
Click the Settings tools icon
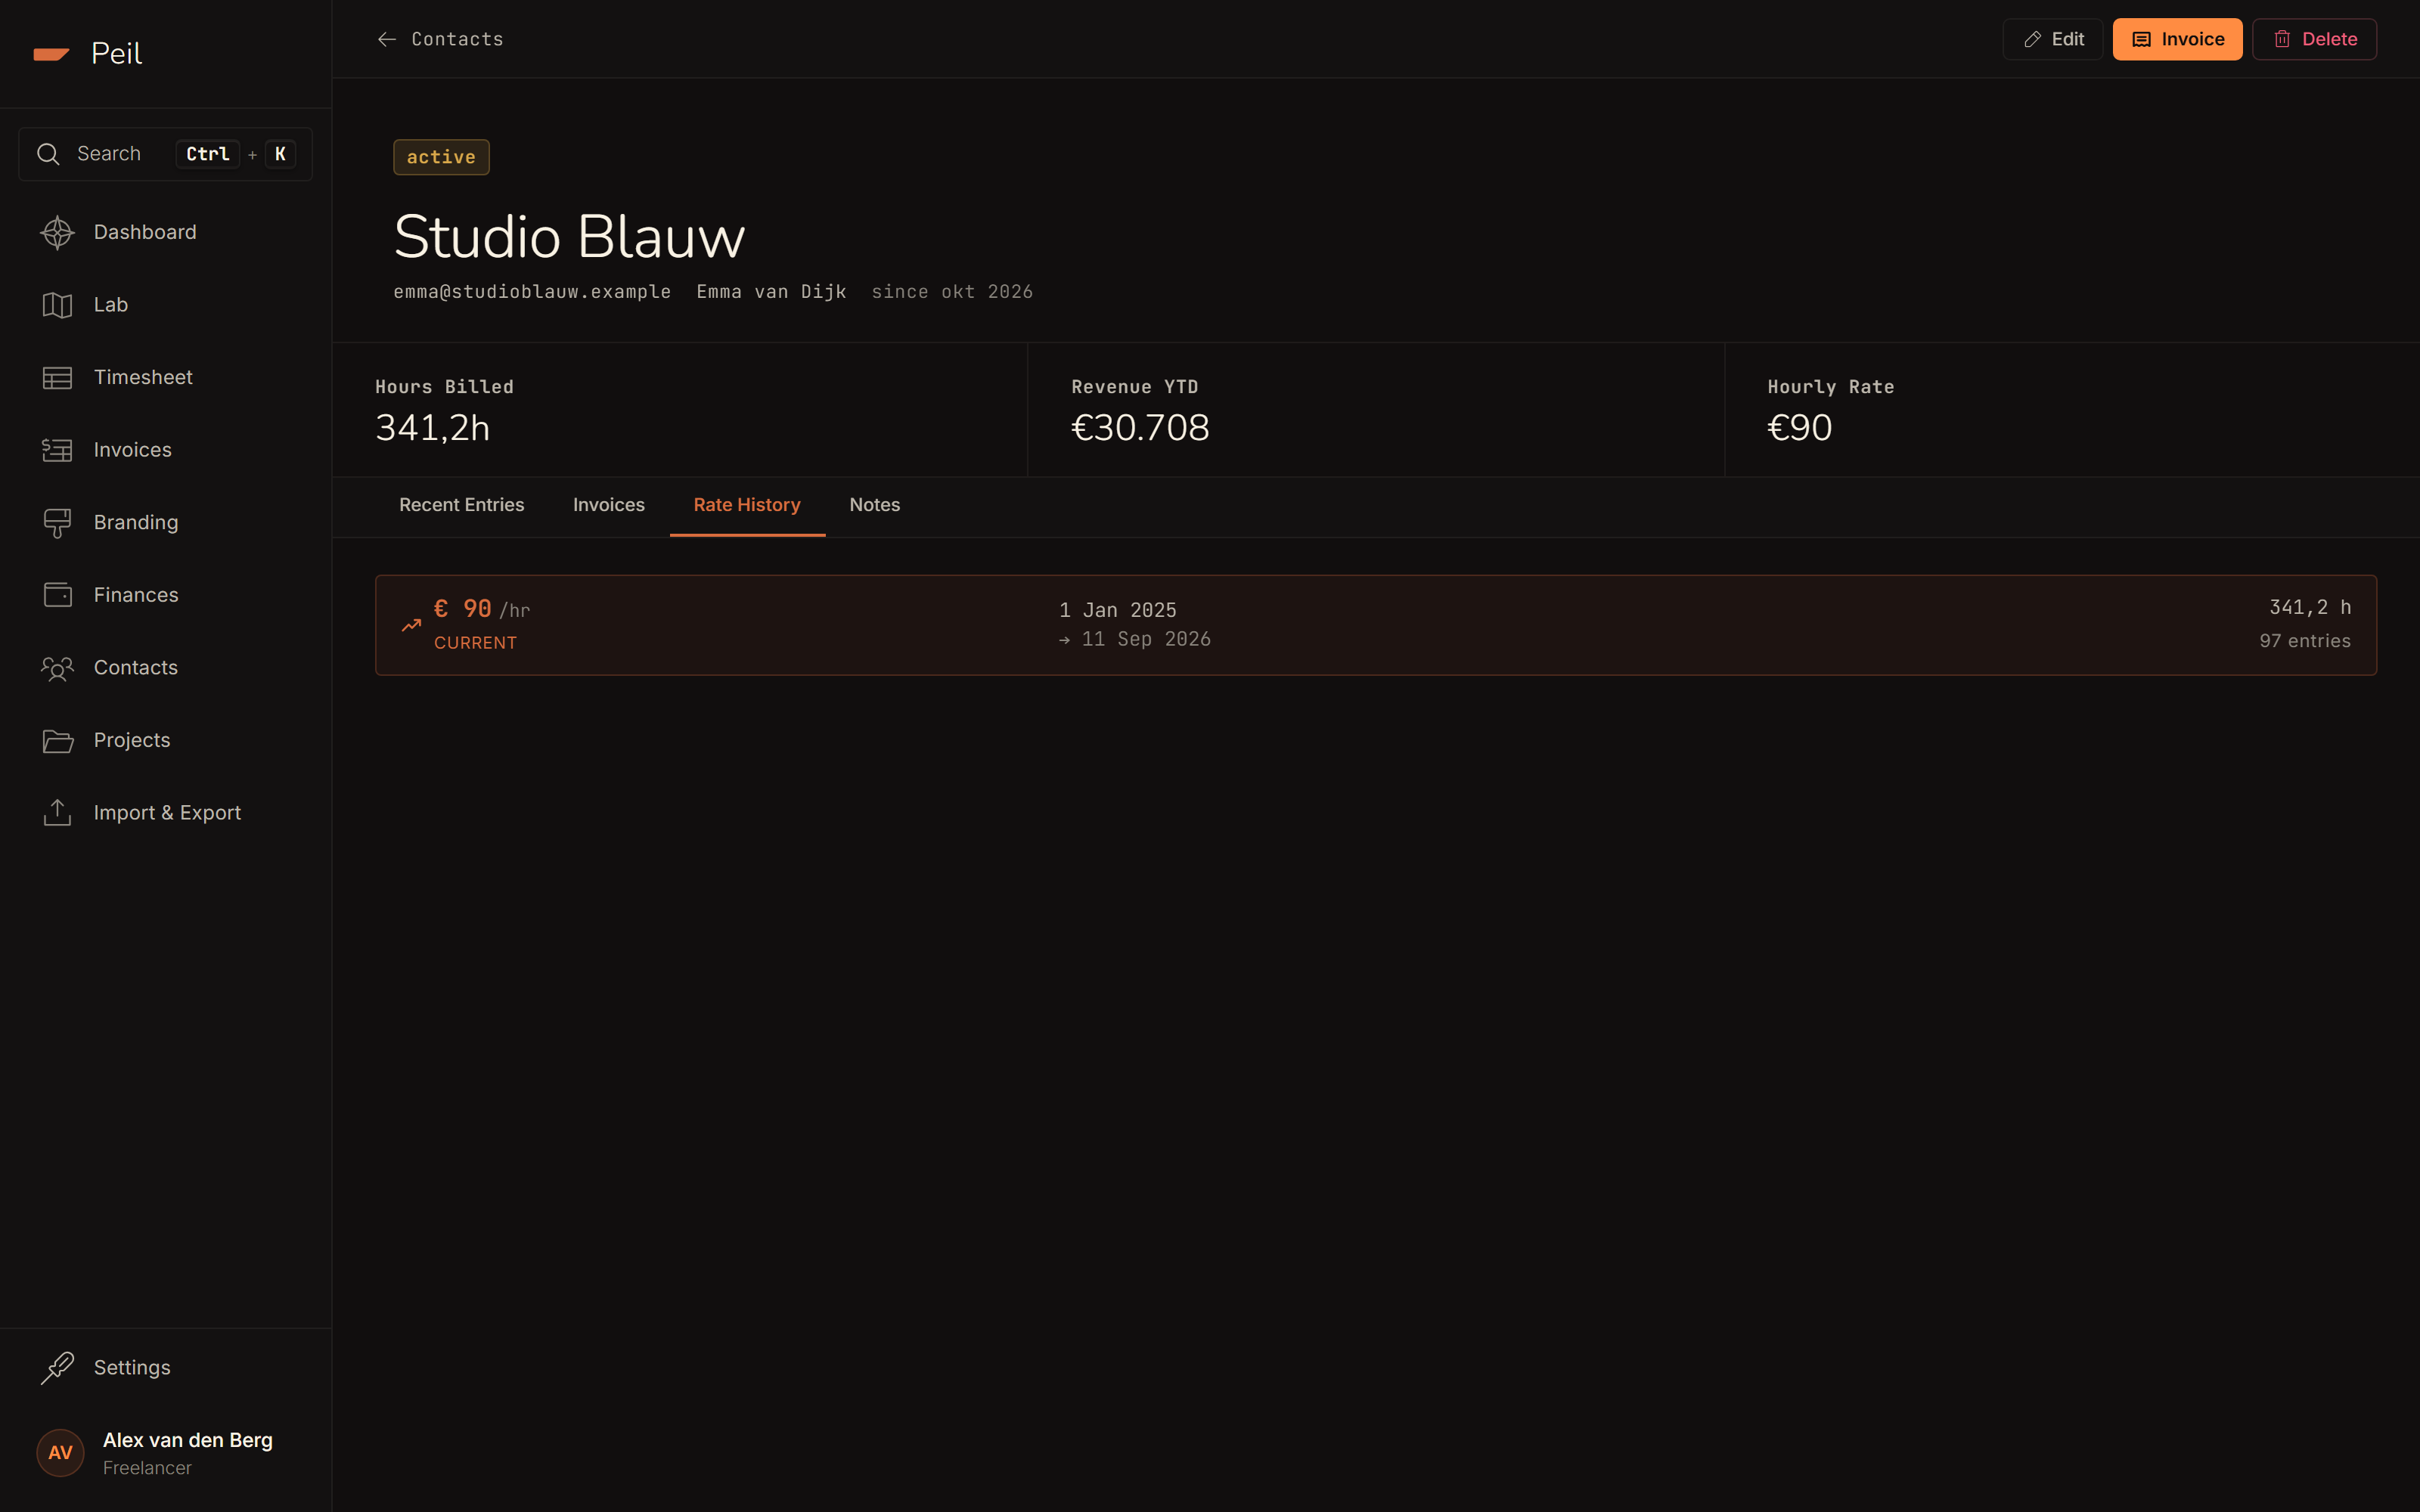pos(57,1367)
